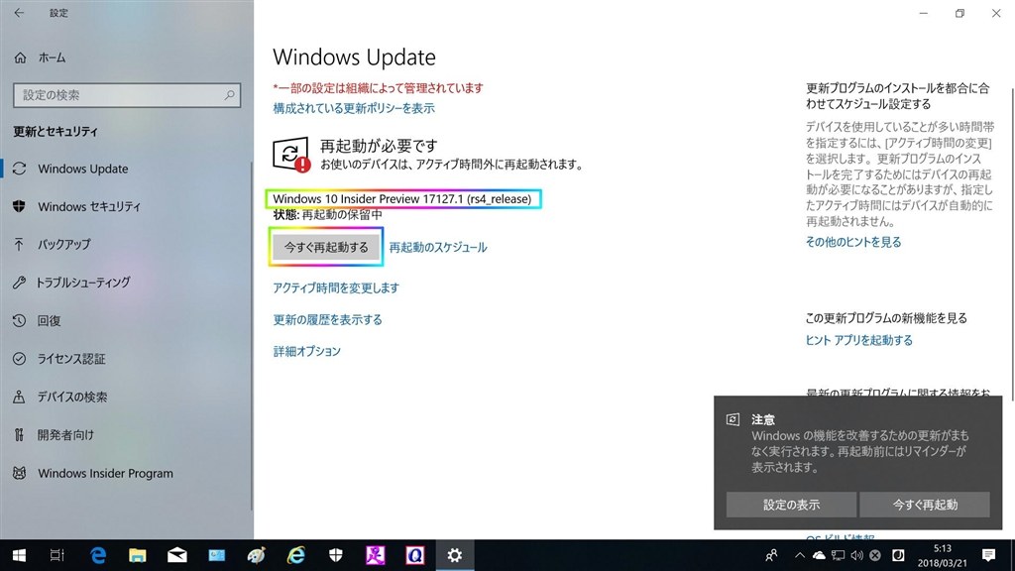Click Insider Program cat icon
This screenshot has height=571, width=1015.
(20, 473)
